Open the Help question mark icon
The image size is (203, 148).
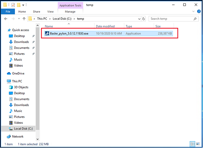[x=199, y=11]
